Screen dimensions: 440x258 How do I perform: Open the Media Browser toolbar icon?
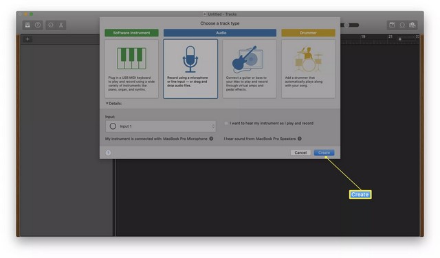pyautogui.click(x=412, y=25)
